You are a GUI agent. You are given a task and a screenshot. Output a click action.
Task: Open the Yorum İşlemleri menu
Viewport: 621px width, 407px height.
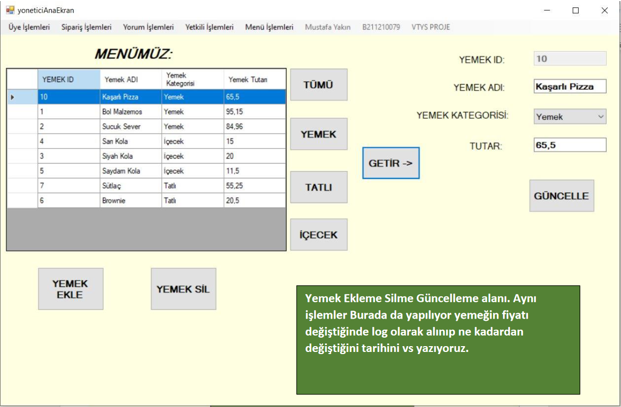[x=148, y=27]
